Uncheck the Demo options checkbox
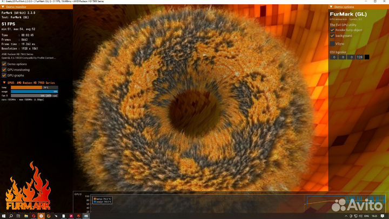 4,63
